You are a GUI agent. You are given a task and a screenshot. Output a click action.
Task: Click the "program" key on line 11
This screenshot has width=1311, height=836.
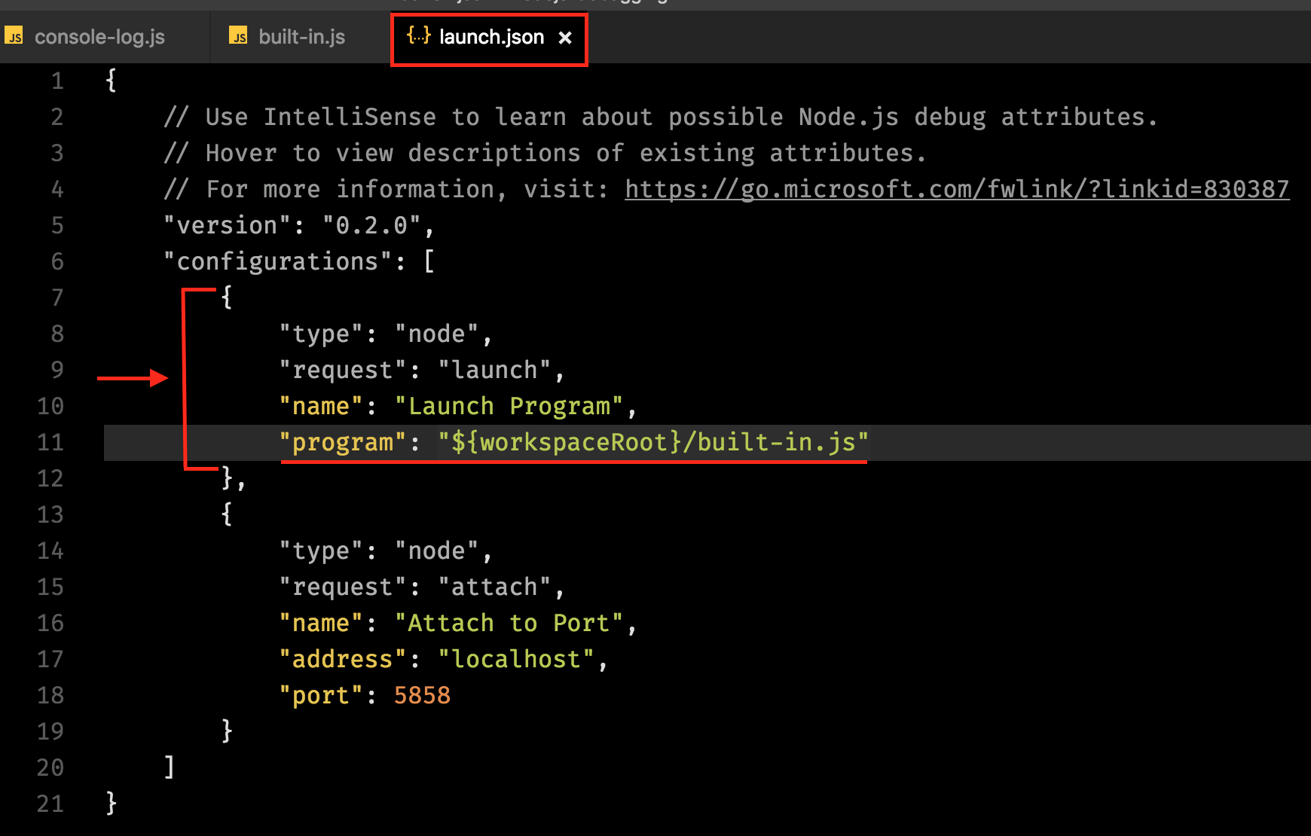[343, 442]
